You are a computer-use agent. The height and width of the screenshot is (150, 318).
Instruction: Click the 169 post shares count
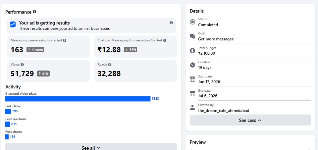[13, 137]
